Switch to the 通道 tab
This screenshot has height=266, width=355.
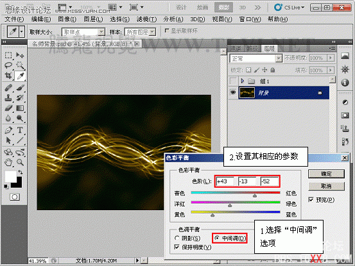pyautogui.click(x=236, y=48)
